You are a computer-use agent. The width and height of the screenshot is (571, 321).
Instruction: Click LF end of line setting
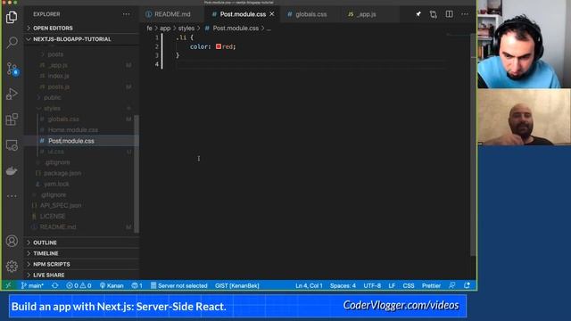pyautogui.click(x=392, y=285)
